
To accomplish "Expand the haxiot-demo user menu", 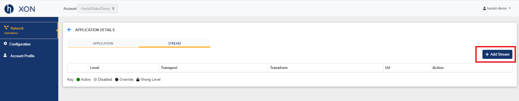I will click(497, 8).
